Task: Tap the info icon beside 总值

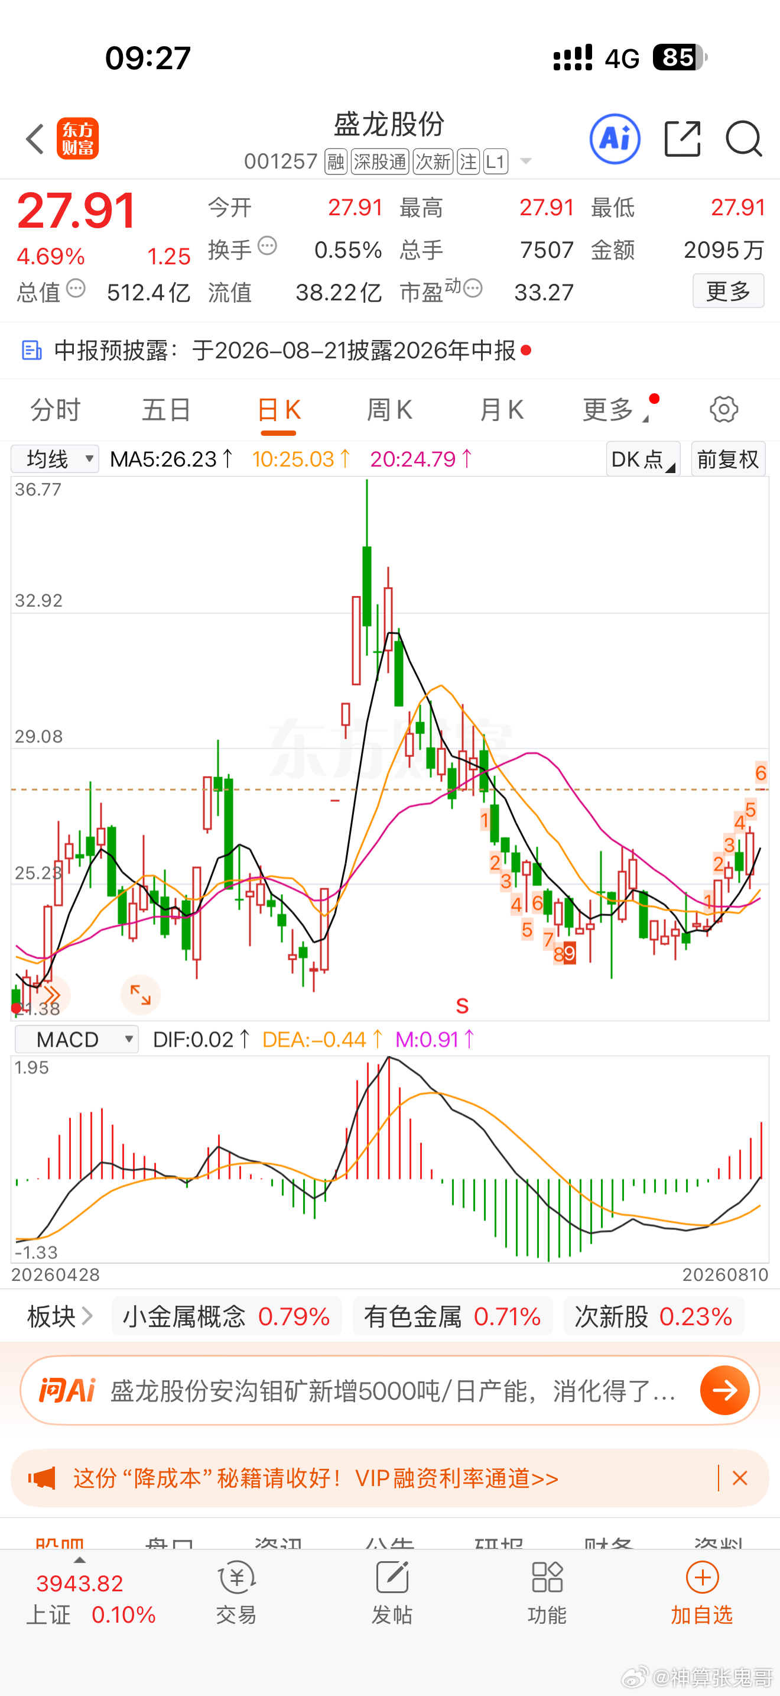Action: pos(76,289)
